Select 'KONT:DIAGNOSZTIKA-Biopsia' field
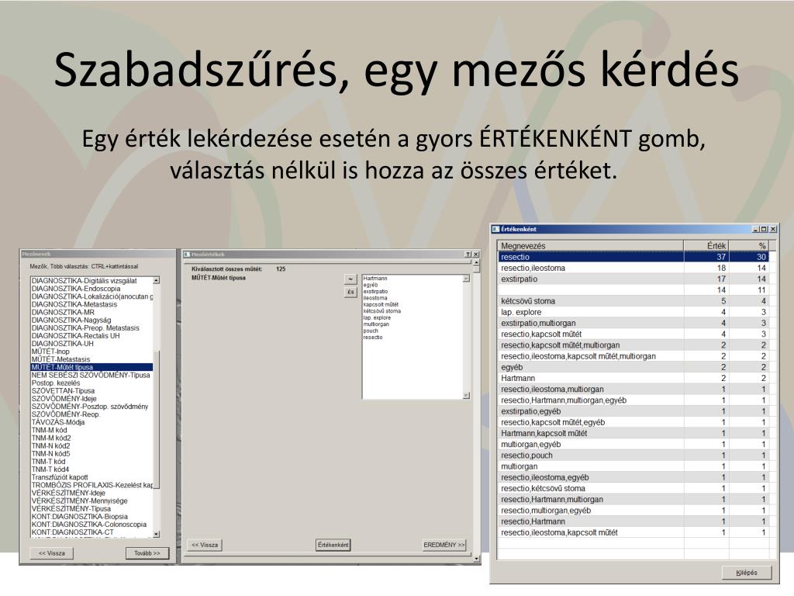 pos(91,516)
